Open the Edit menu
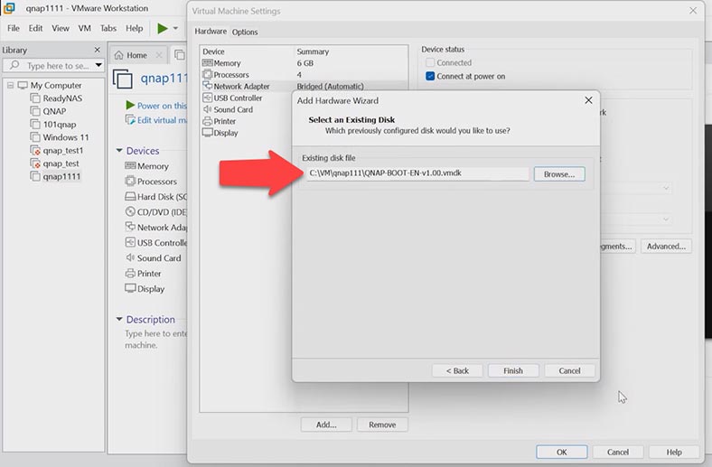The height and width of the screenshot is (467, 712). pos(35,28)
